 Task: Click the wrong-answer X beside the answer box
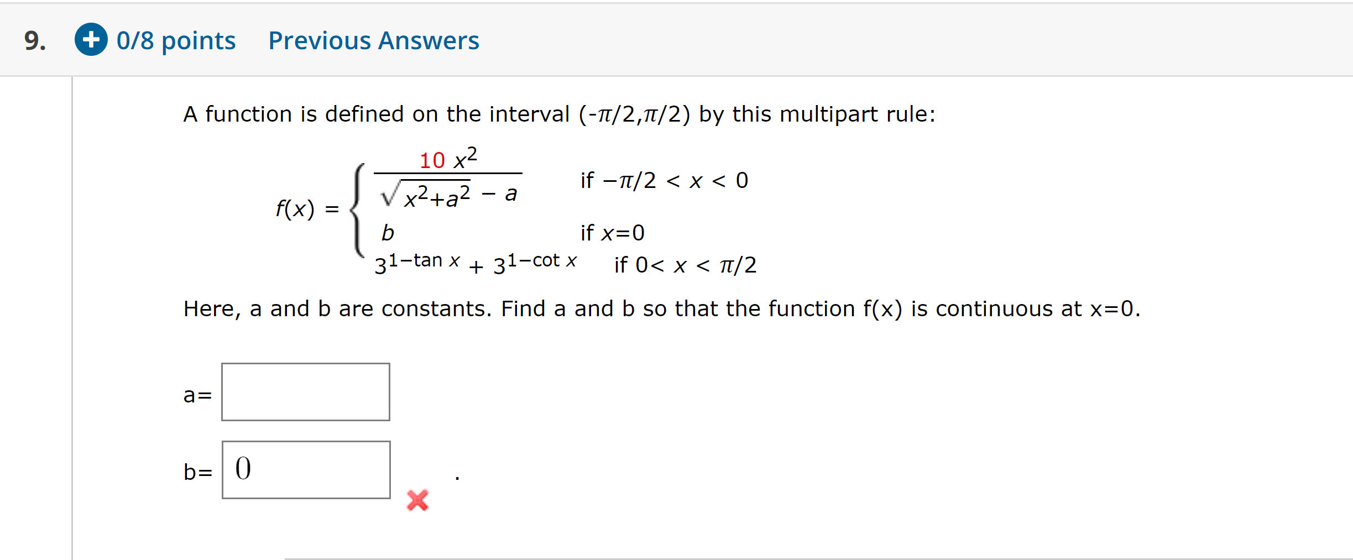pyautogui.click(x=416, y=500)
